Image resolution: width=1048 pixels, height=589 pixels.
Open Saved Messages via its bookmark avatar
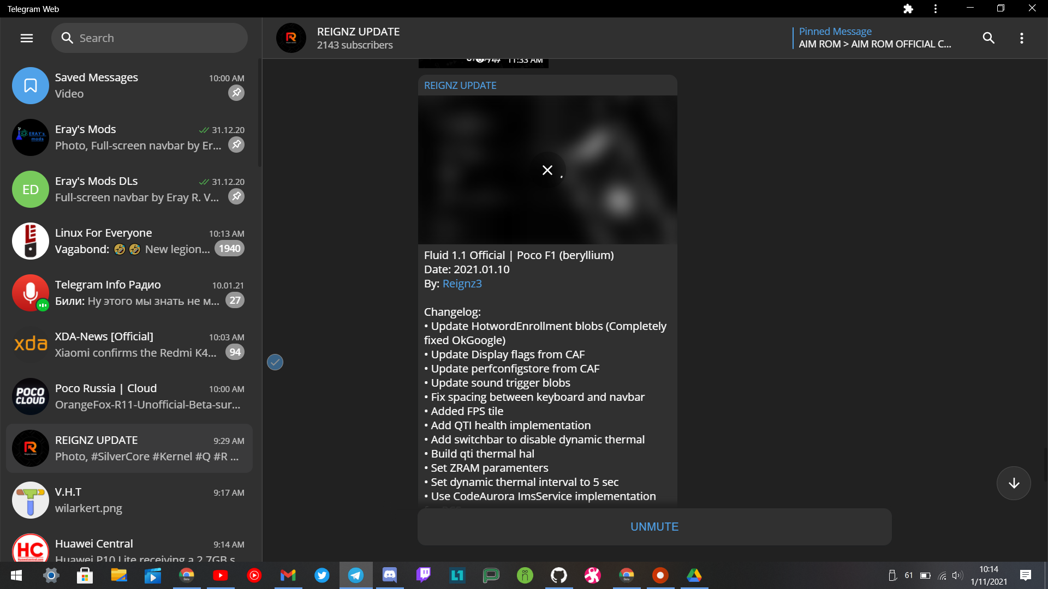click(x=30, y=86)
